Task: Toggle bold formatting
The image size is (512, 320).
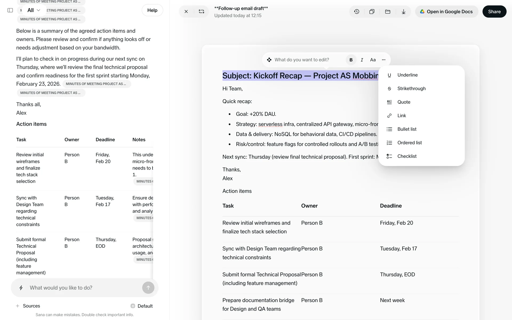Action: [x=351, y=60]
